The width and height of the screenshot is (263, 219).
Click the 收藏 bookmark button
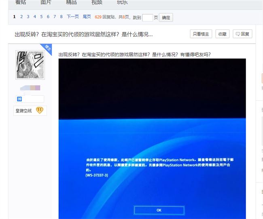pos(223,34)
